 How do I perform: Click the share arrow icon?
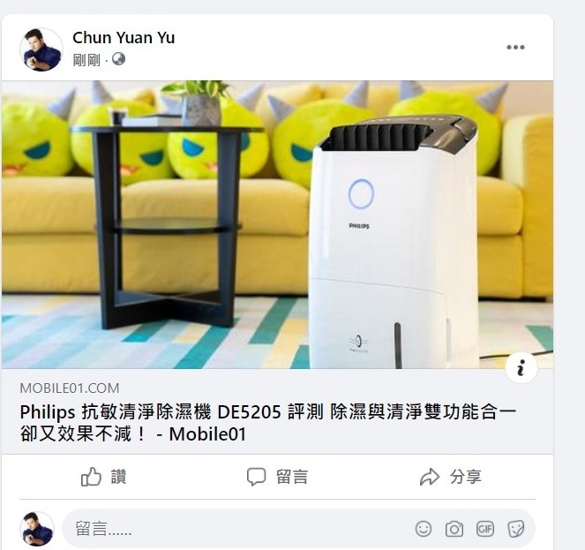430,477
